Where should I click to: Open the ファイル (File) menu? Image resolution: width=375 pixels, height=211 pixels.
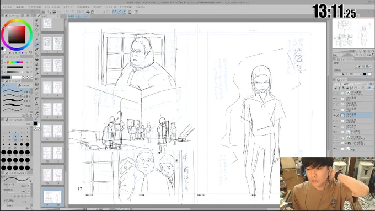pyautogui.click(x=8, y=7)
